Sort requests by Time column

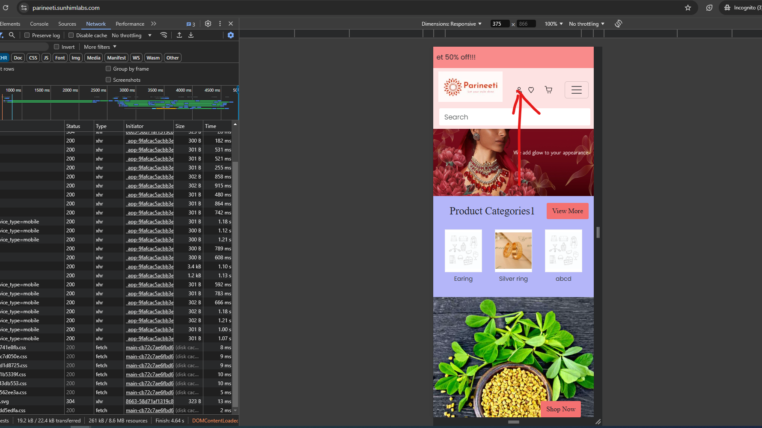pos(217,126)
